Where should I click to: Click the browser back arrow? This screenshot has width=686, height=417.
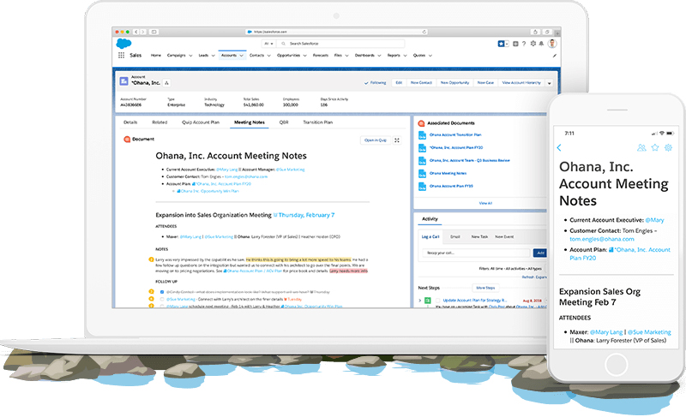coord(136,32)
